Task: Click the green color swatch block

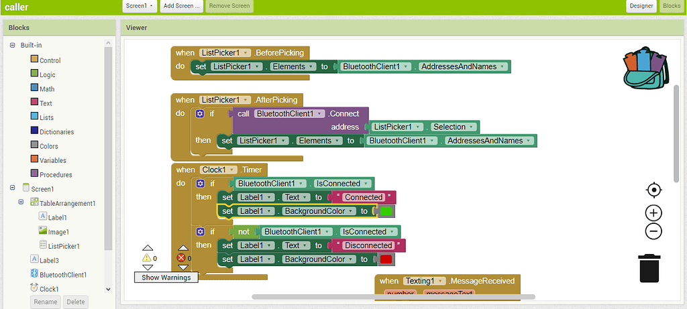Action: [x=386, y=211]
